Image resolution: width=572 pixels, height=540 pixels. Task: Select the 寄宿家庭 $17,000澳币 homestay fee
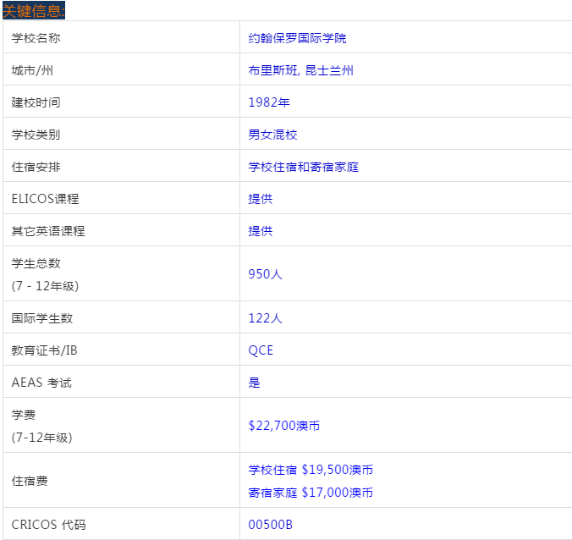click(x=311, y=493)
